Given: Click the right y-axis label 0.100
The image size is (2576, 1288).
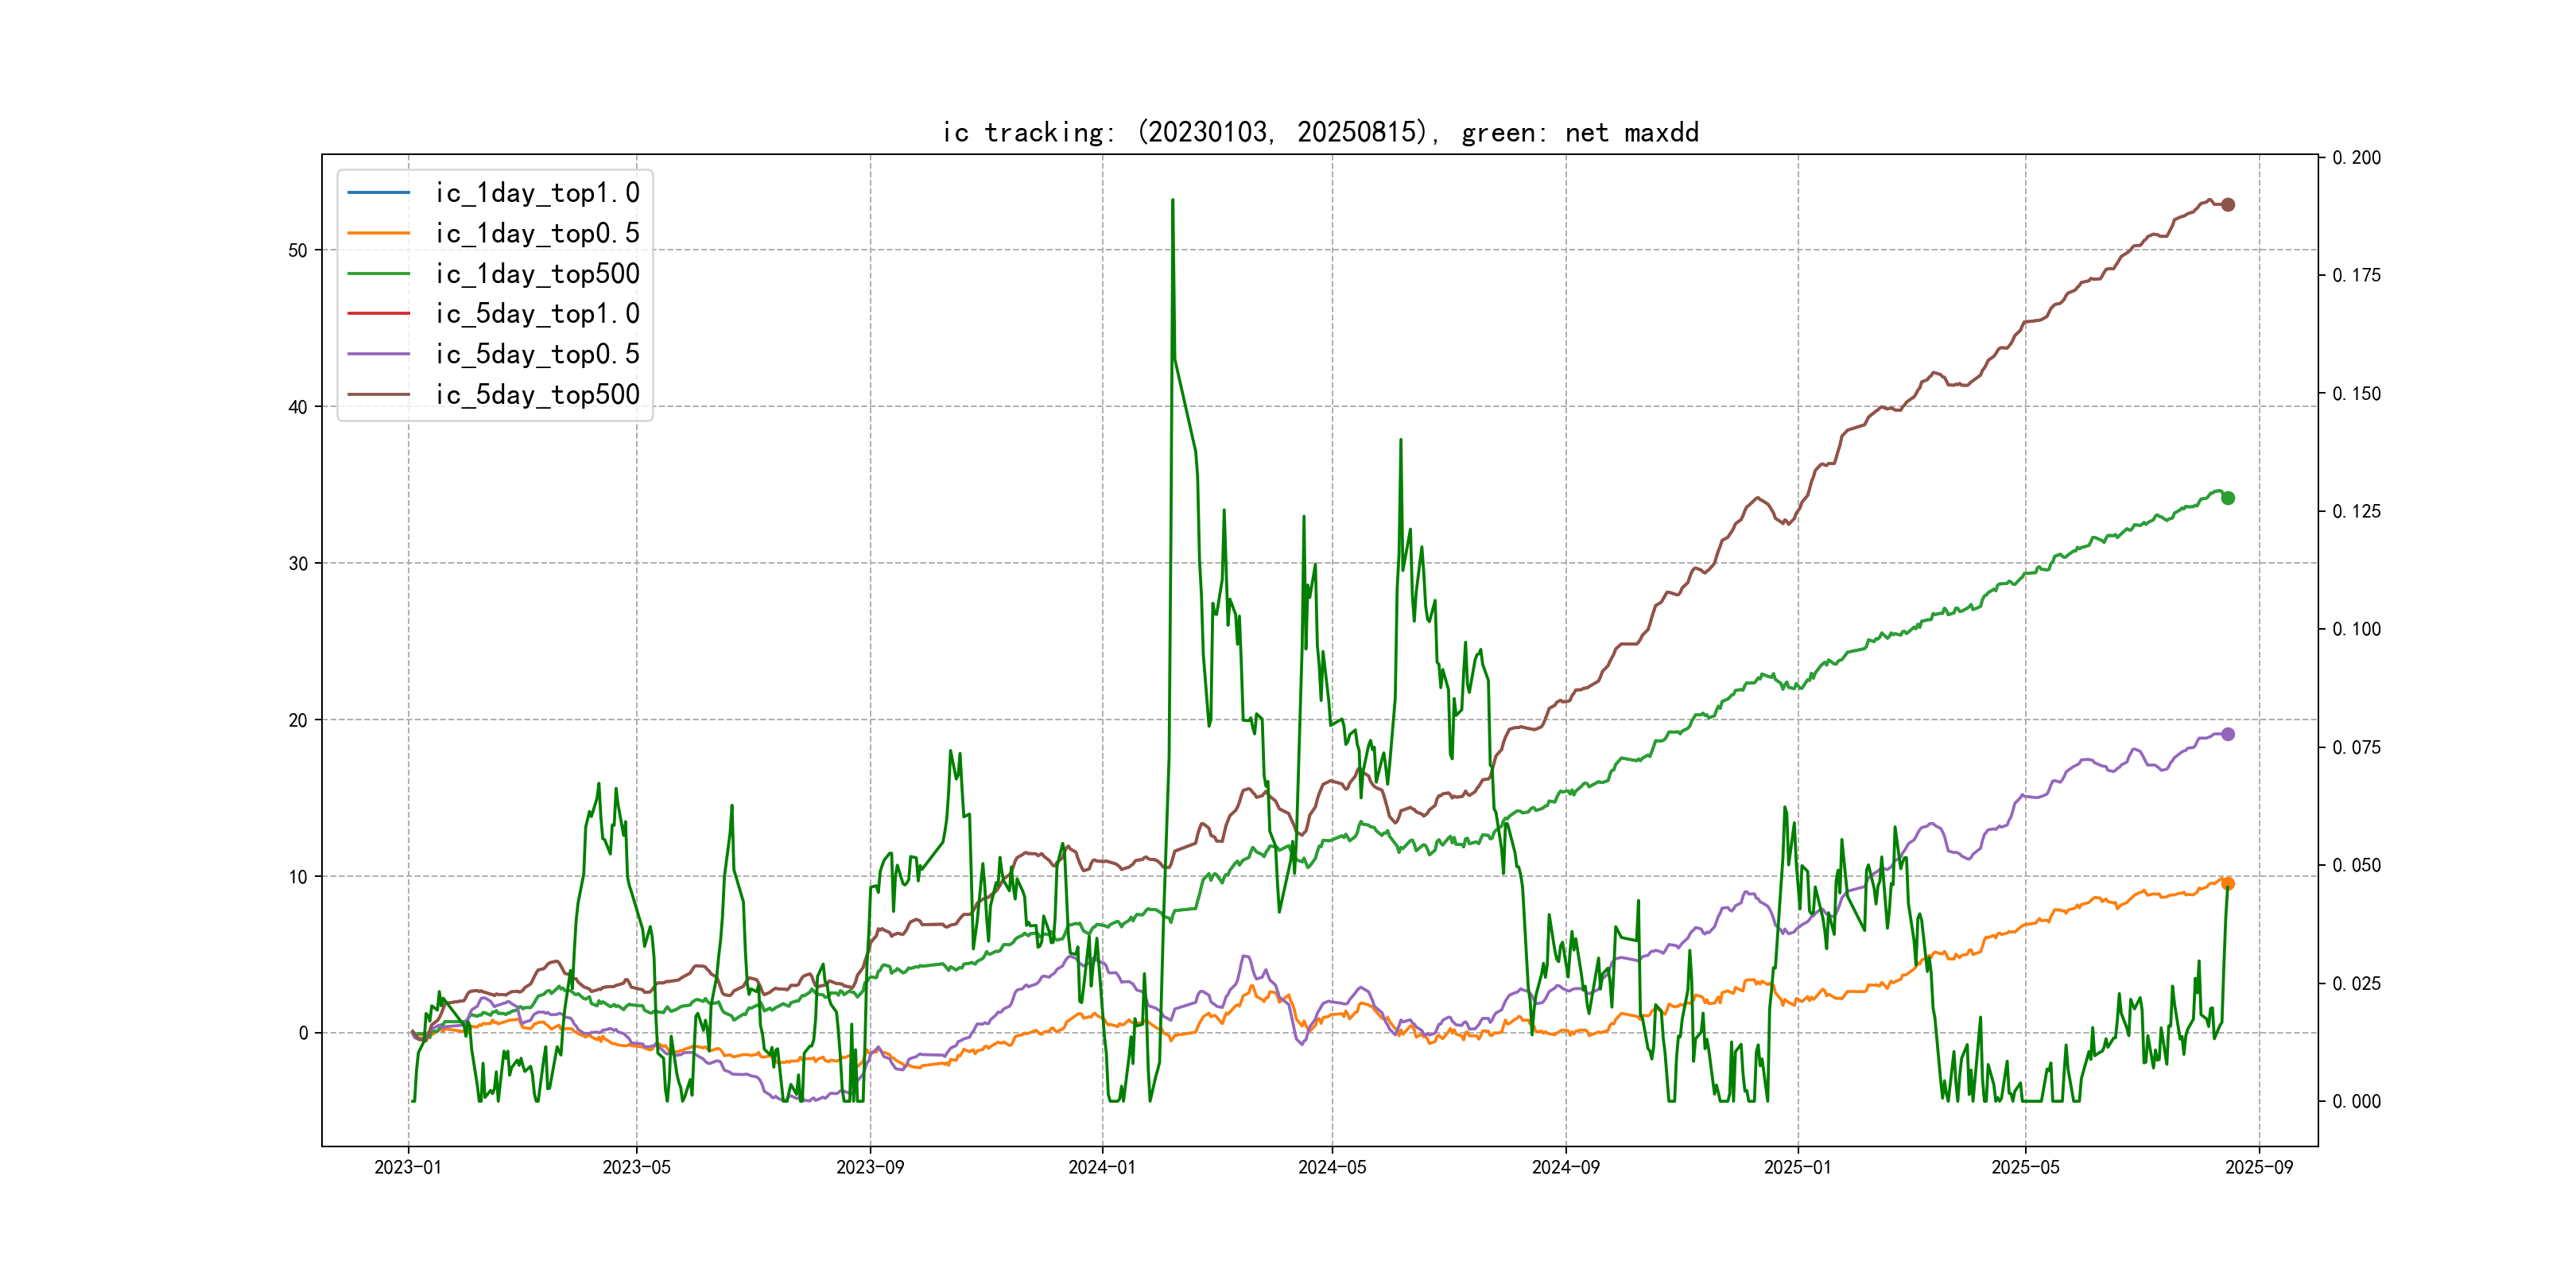Looking at the screenshot, I should 2356,629.
